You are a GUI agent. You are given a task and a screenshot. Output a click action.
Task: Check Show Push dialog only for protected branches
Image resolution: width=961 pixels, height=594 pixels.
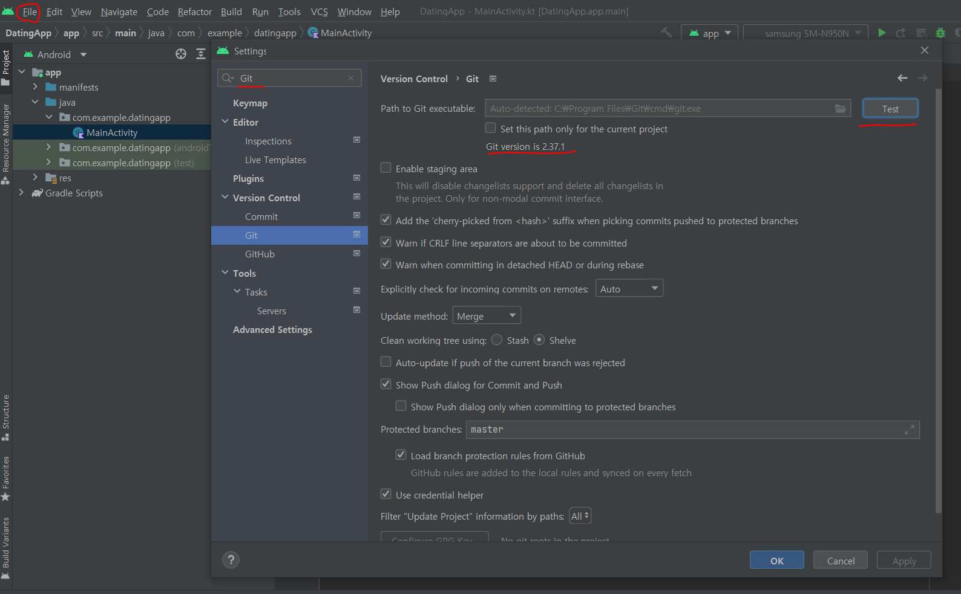pos(401,406)
